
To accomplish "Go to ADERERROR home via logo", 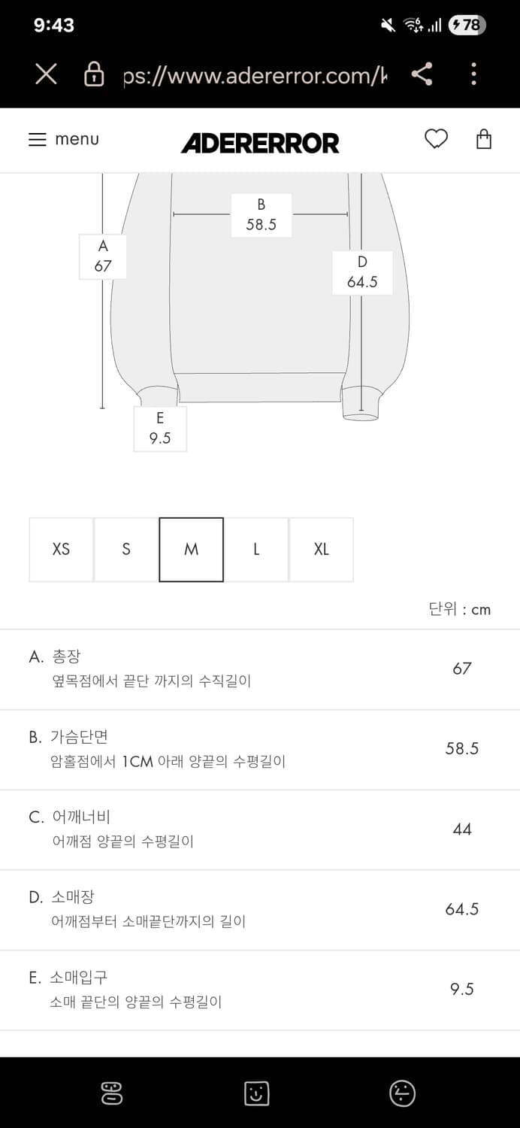I will tap(260, 142).
